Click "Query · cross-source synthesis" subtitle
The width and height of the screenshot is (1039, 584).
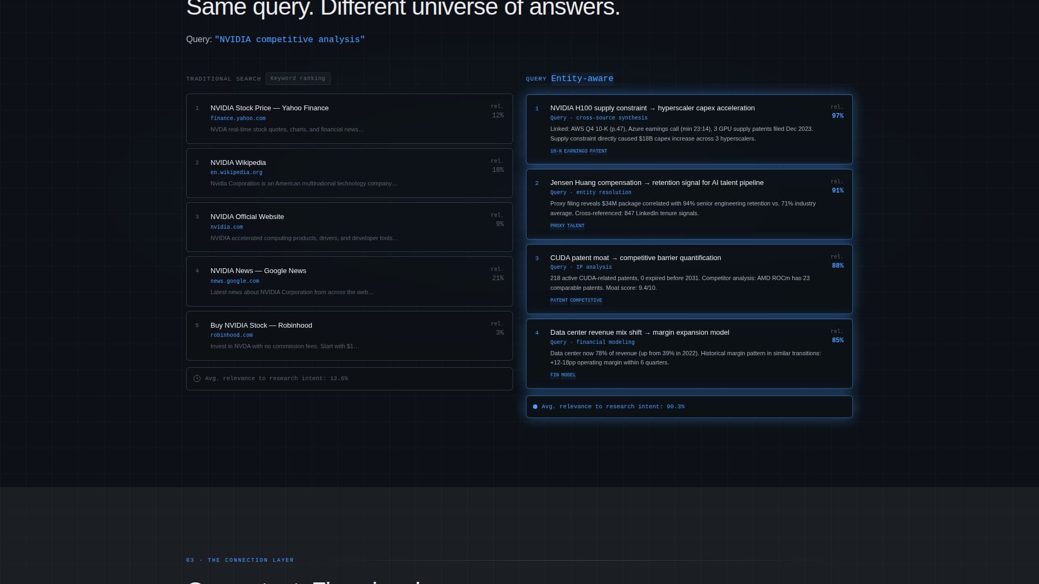click(599, 118)
